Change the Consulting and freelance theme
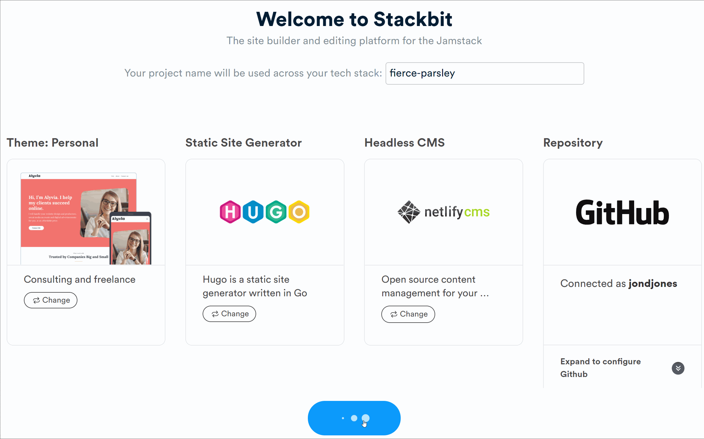Viewport: 704px width, 439px height. [51, 300]
